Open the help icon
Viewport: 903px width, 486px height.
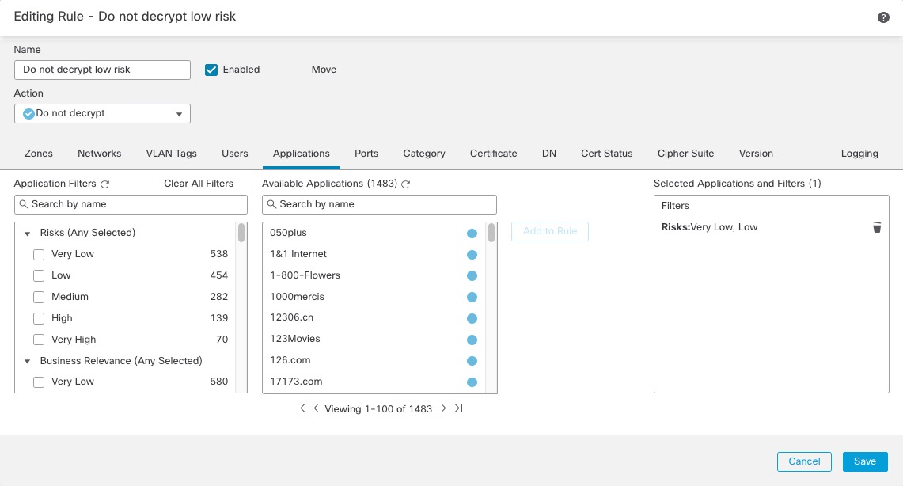(883, 17)
